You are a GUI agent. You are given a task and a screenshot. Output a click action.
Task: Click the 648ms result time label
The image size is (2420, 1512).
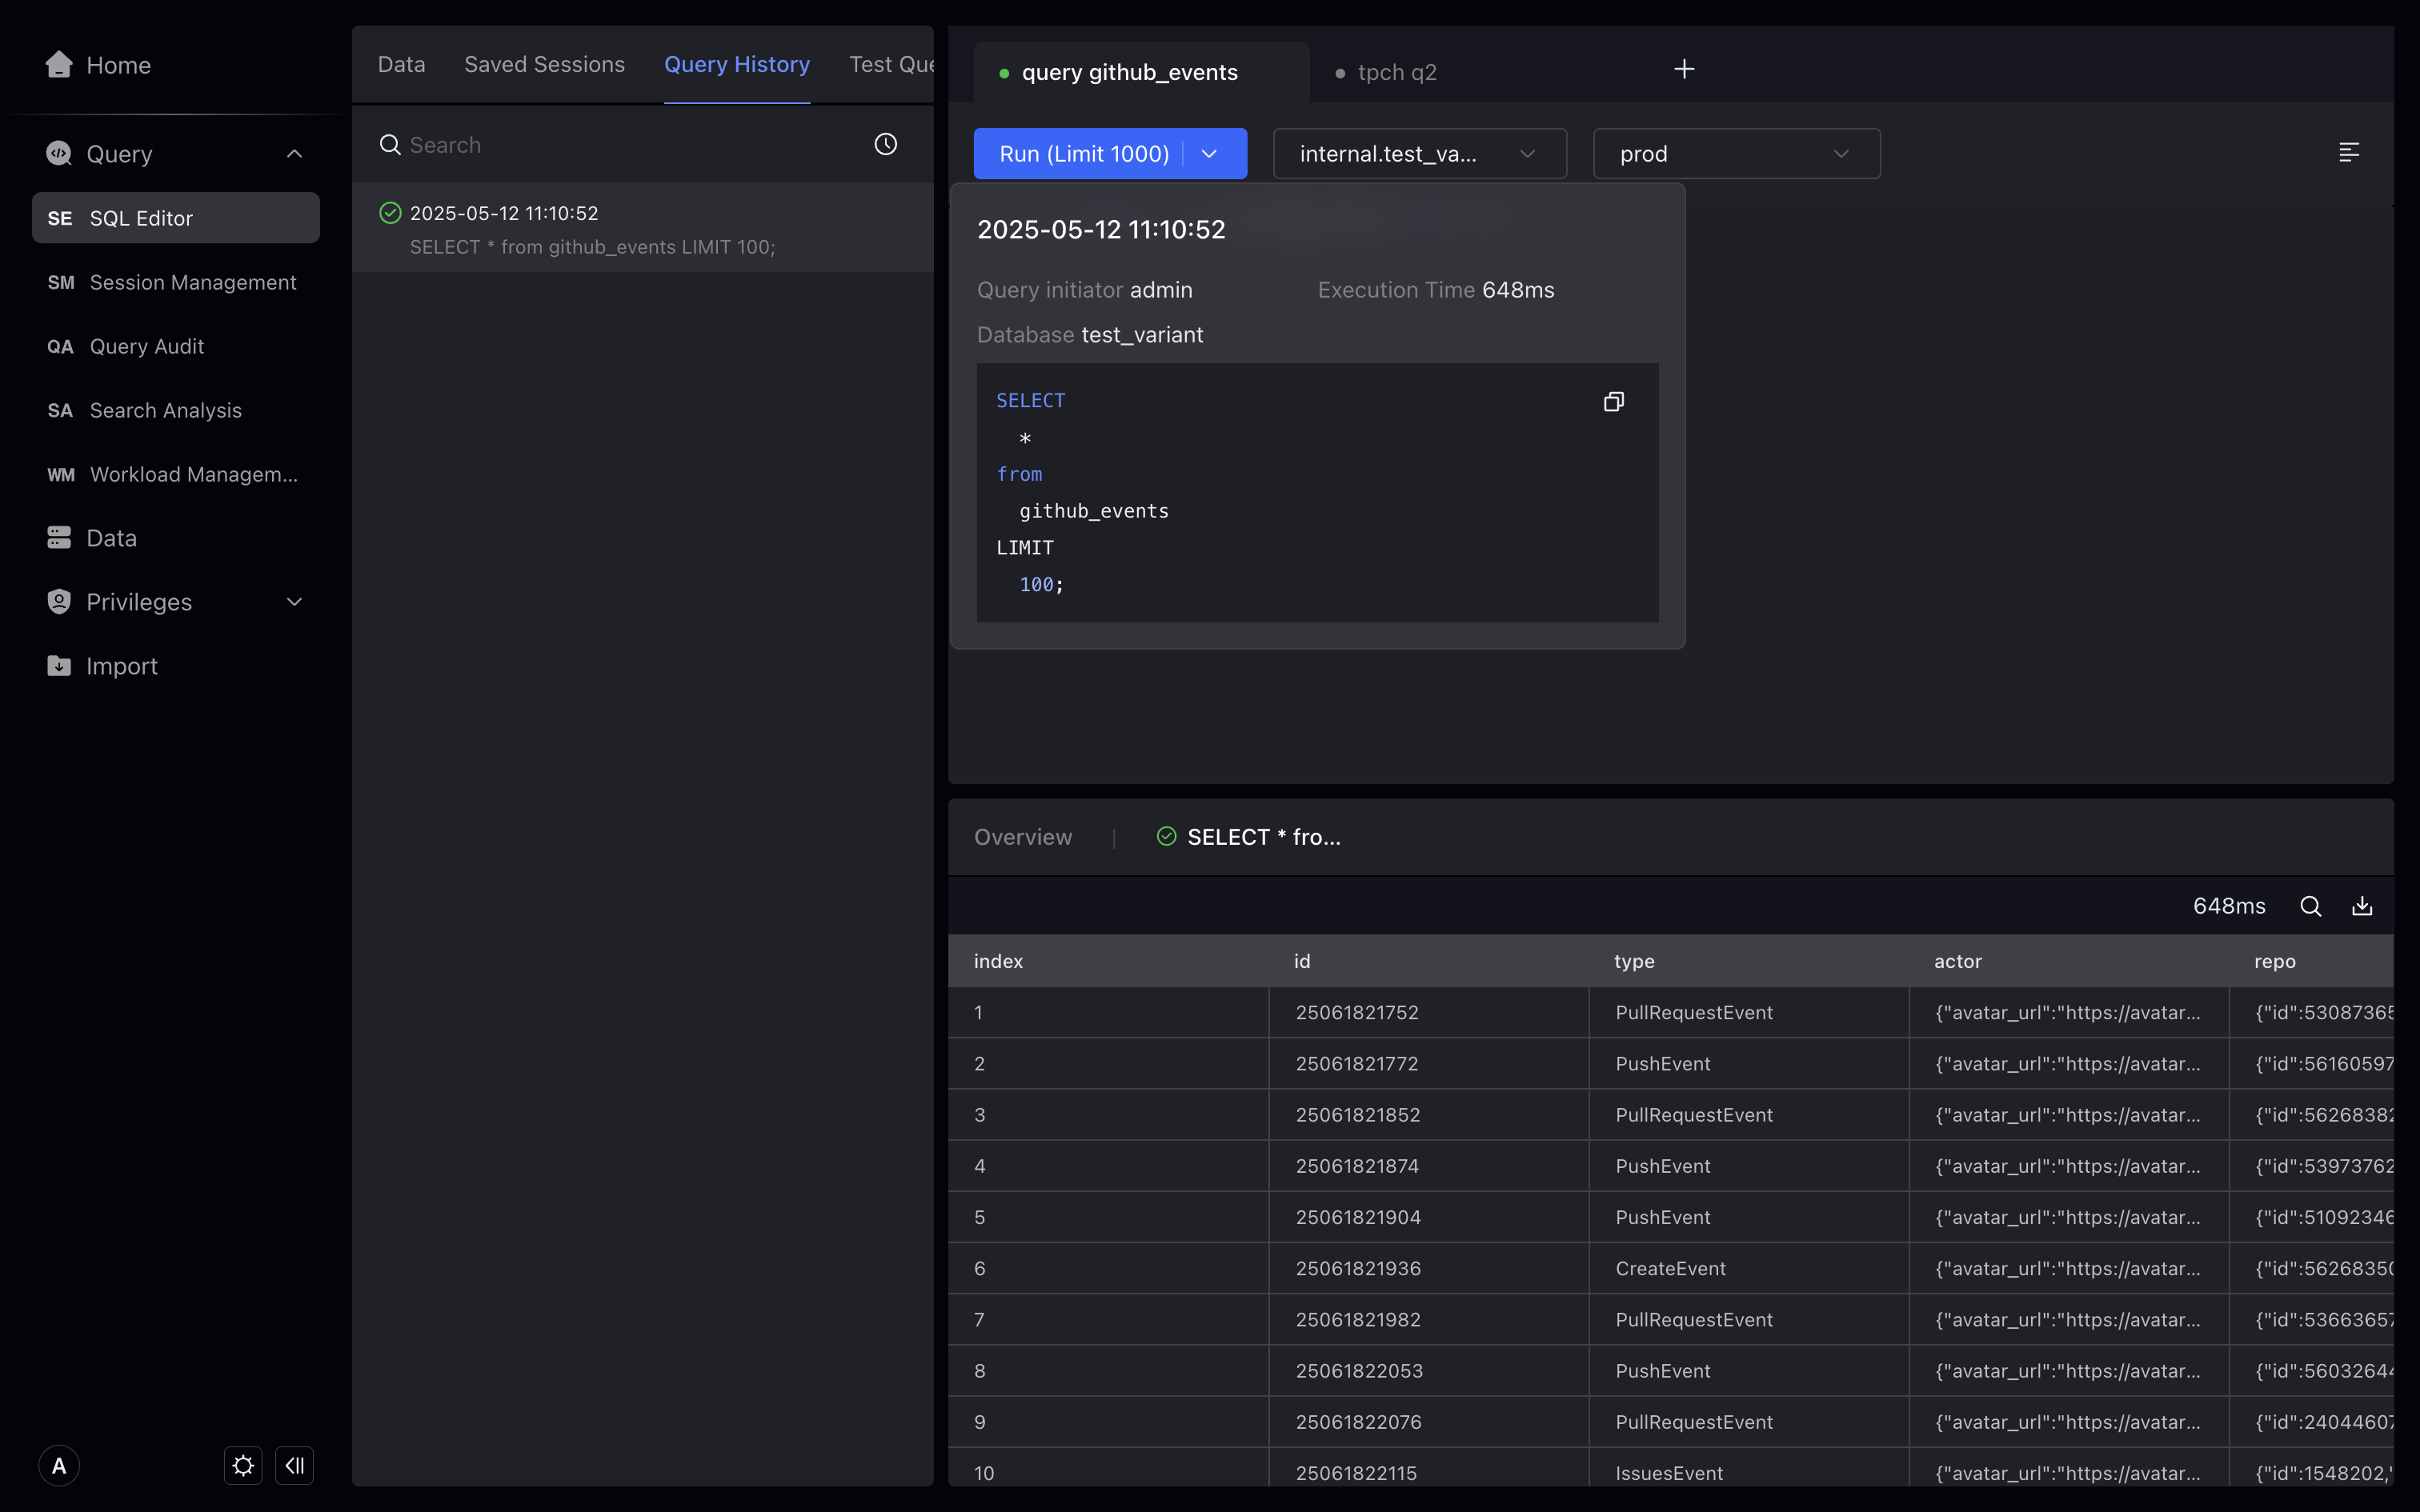point(2229,906)
